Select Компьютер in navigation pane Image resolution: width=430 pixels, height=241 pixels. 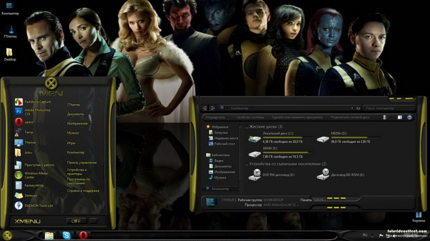220,189
